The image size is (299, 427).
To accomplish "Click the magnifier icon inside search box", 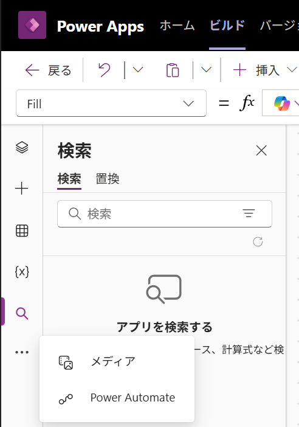I will [75, 213].
